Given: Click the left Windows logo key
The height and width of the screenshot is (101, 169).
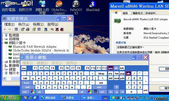Looking at the screenshot, I should coord(33,92).
